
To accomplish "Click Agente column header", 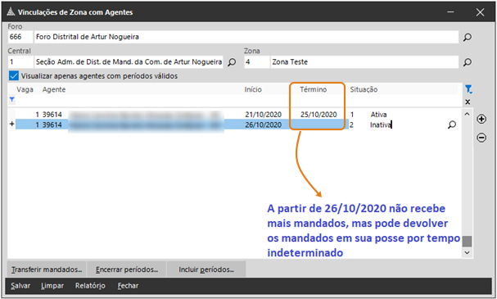I will click(x=54, y=89).
